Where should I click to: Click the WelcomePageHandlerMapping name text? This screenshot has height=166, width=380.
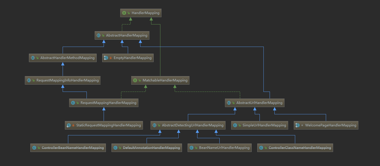[331, 125]
